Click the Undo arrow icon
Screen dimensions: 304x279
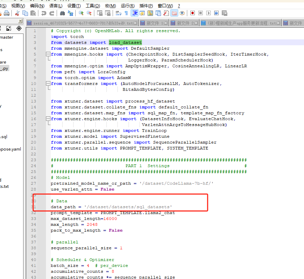pos(44,13)
